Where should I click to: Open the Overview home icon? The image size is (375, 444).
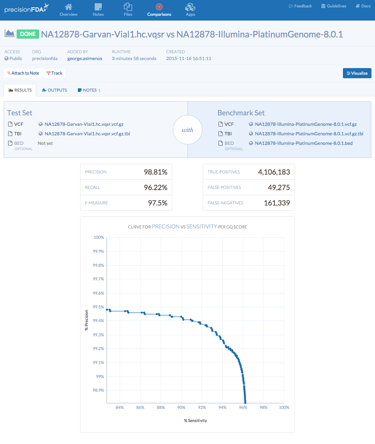click(x=69, y=7)
